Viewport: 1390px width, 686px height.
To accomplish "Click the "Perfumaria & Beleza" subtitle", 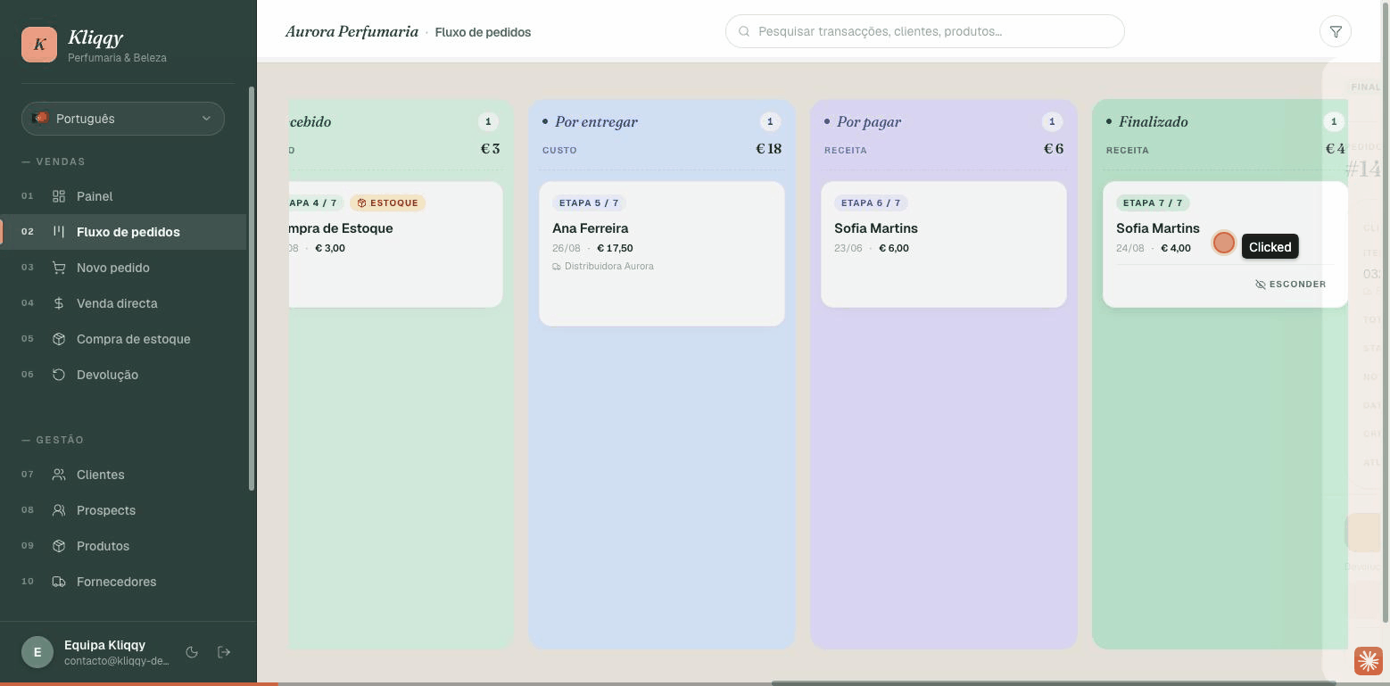I will [x=117, y=58].
